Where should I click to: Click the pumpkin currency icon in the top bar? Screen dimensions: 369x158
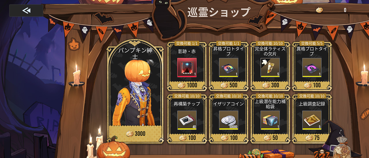click(x=319, y=10)
